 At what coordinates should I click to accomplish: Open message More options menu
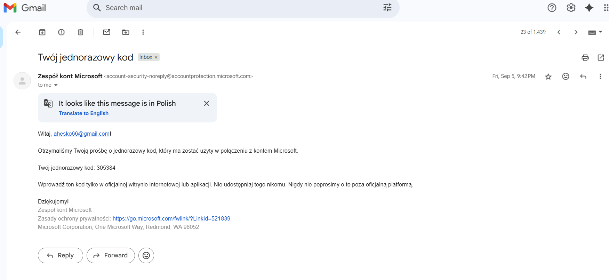600,77
